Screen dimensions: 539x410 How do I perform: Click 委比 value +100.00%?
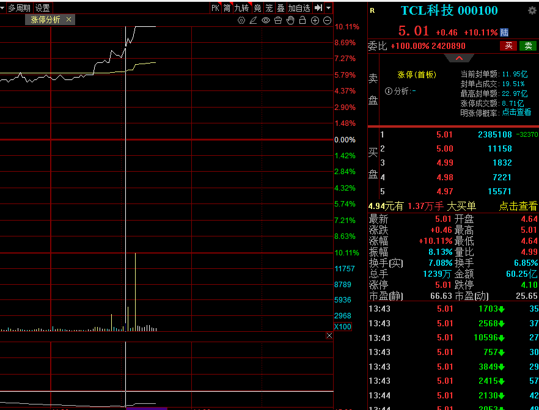[409, 46]
